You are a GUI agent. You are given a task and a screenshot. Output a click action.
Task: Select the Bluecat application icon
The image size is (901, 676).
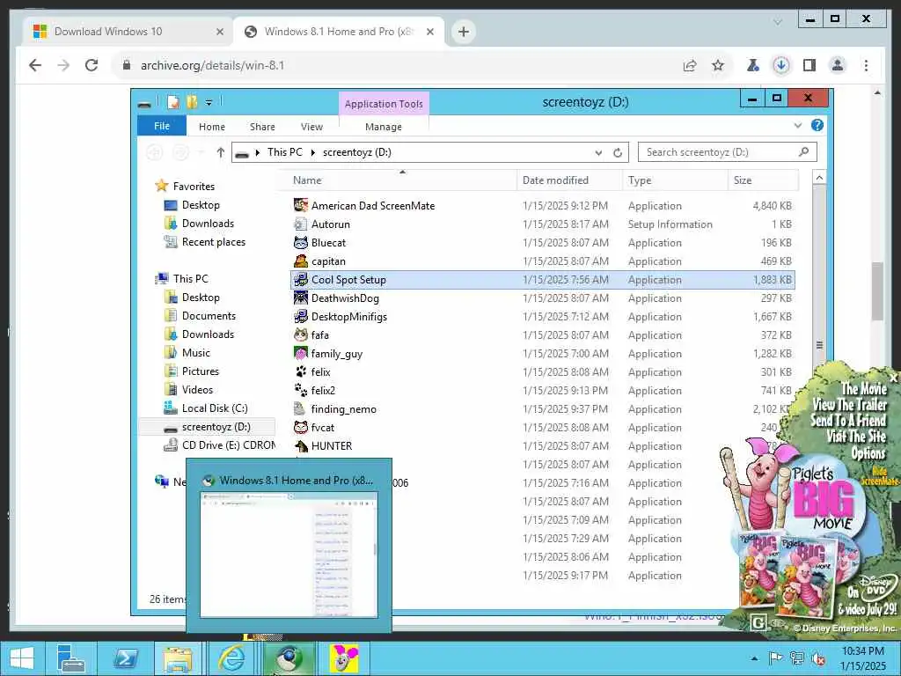(301, 243)
